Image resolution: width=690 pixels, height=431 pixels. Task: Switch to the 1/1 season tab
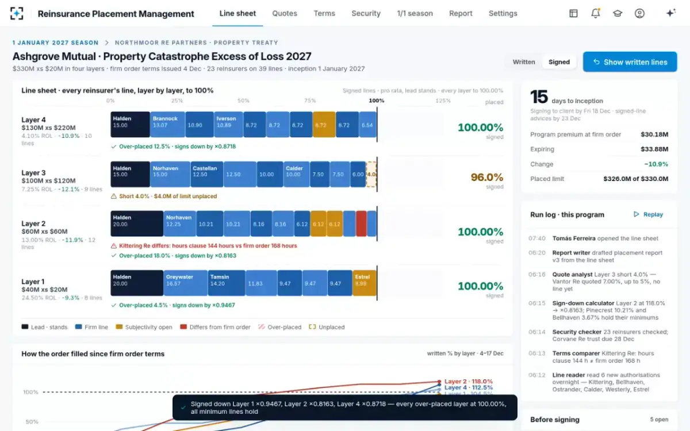point(415,13)
